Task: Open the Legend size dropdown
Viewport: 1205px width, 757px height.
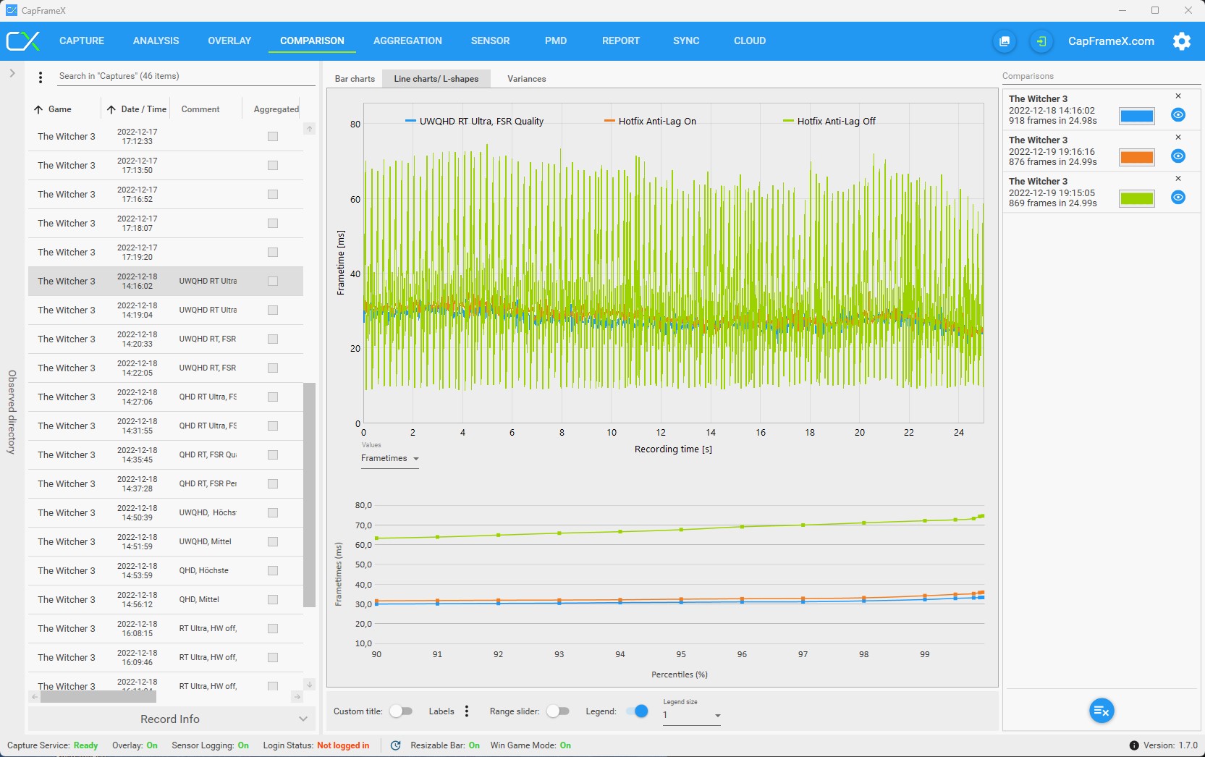Action: 692,715
